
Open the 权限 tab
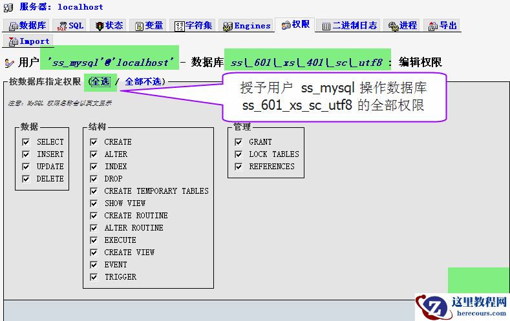[x=295, y=25]
